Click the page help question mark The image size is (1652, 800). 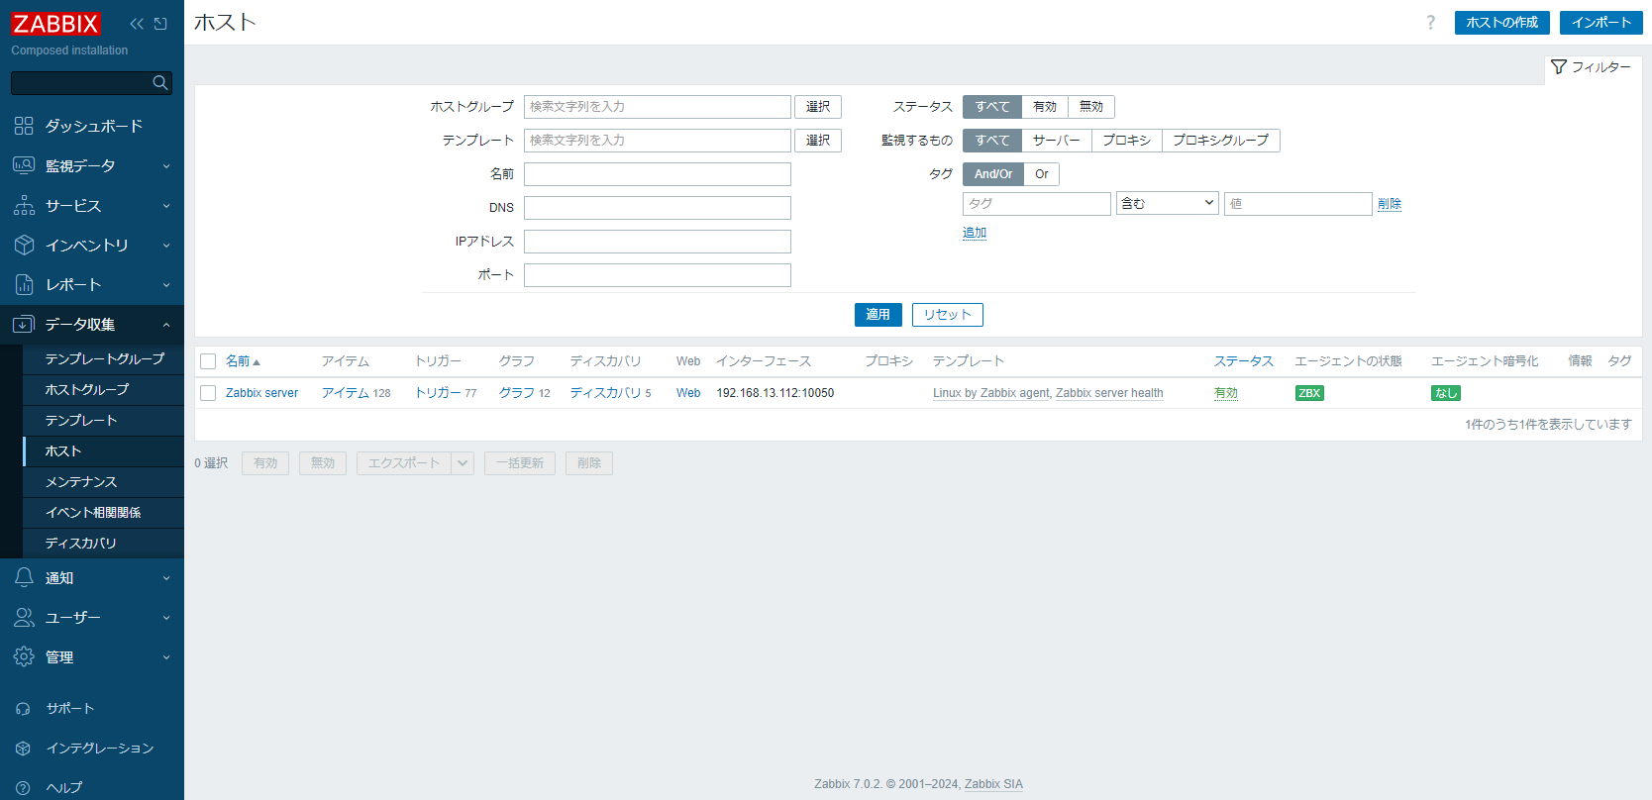[1430, 23]
